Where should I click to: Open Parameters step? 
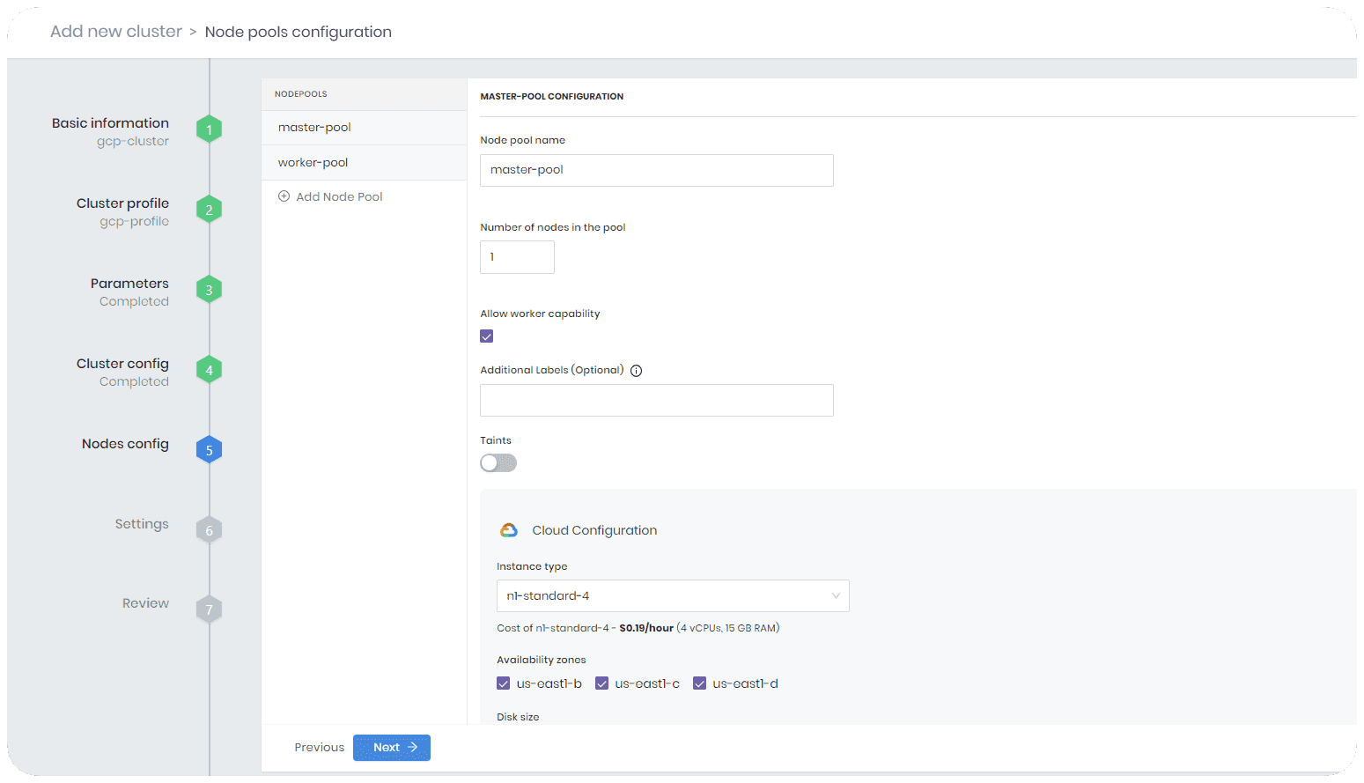point(129,284)
